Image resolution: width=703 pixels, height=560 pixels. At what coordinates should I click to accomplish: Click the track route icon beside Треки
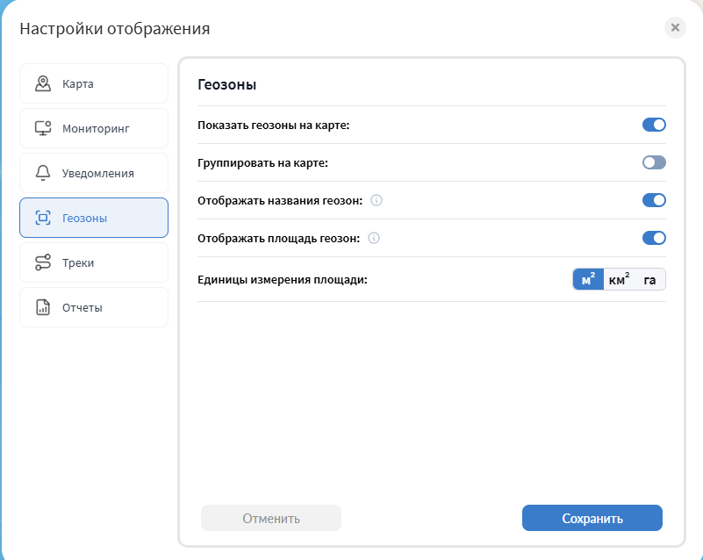click(43, 262)
